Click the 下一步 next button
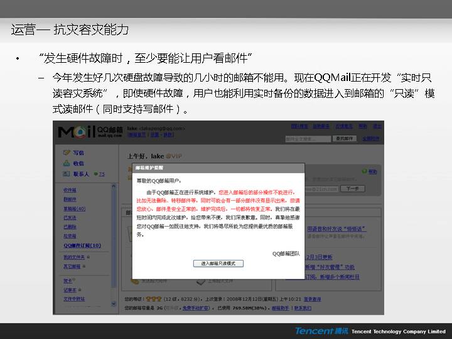The image size is (452, 339). pos(352,188)
